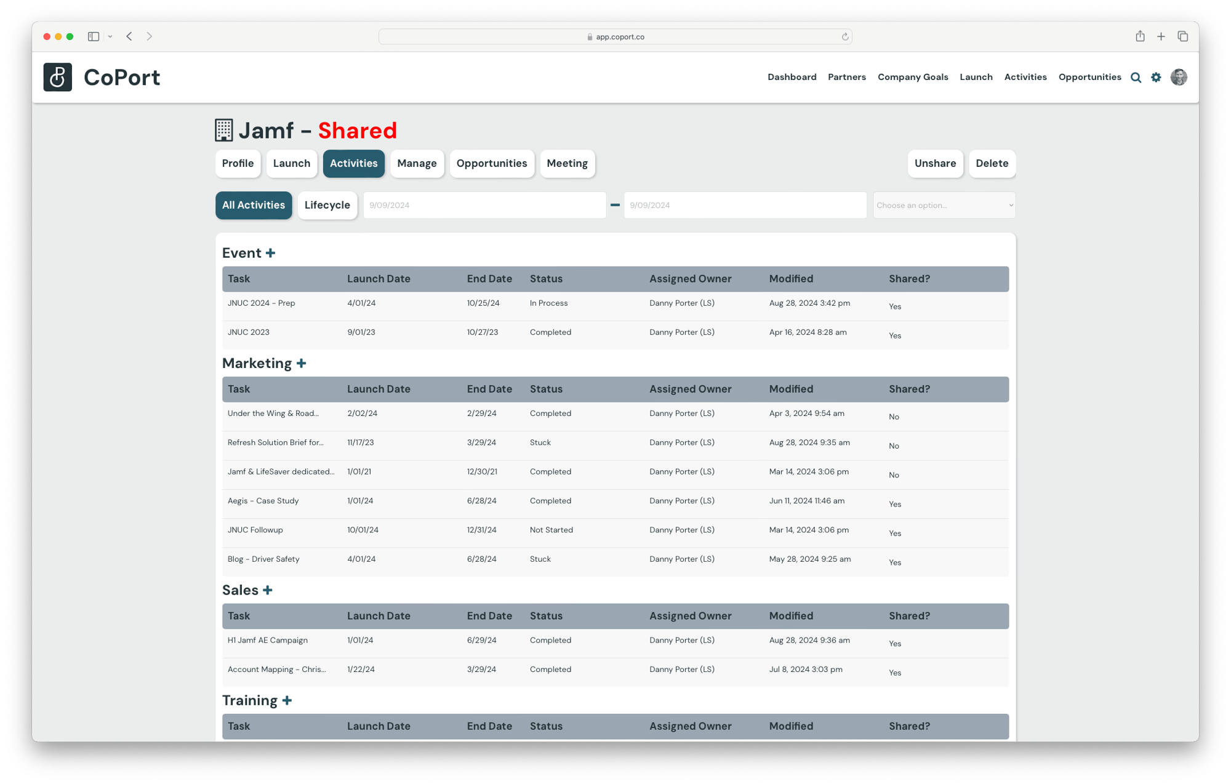
Task: Add new Marketing activity plus icon
Action: [301, 363]
